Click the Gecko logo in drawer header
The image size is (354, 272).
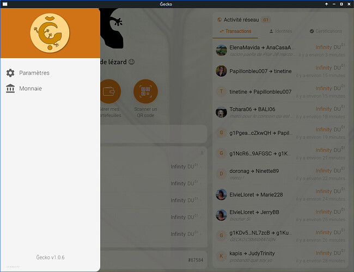(x=50, y=33)
